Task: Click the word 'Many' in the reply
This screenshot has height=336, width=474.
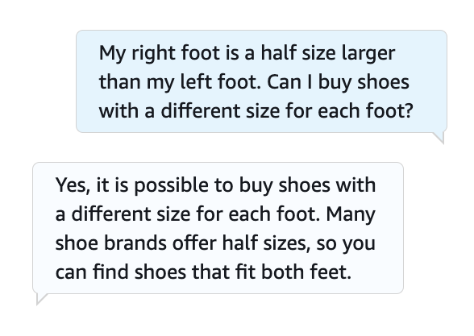Action: pos(351,215)
